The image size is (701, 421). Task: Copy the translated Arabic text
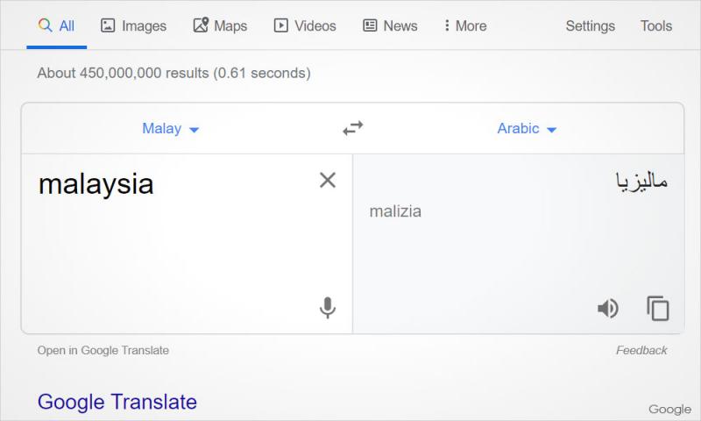pyautogui.click(x=658, y=308)
